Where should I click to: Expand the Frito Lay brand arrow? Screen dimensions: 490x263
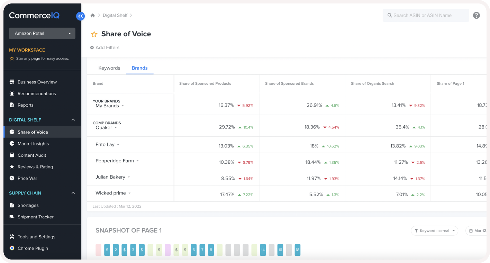point(118,145)
